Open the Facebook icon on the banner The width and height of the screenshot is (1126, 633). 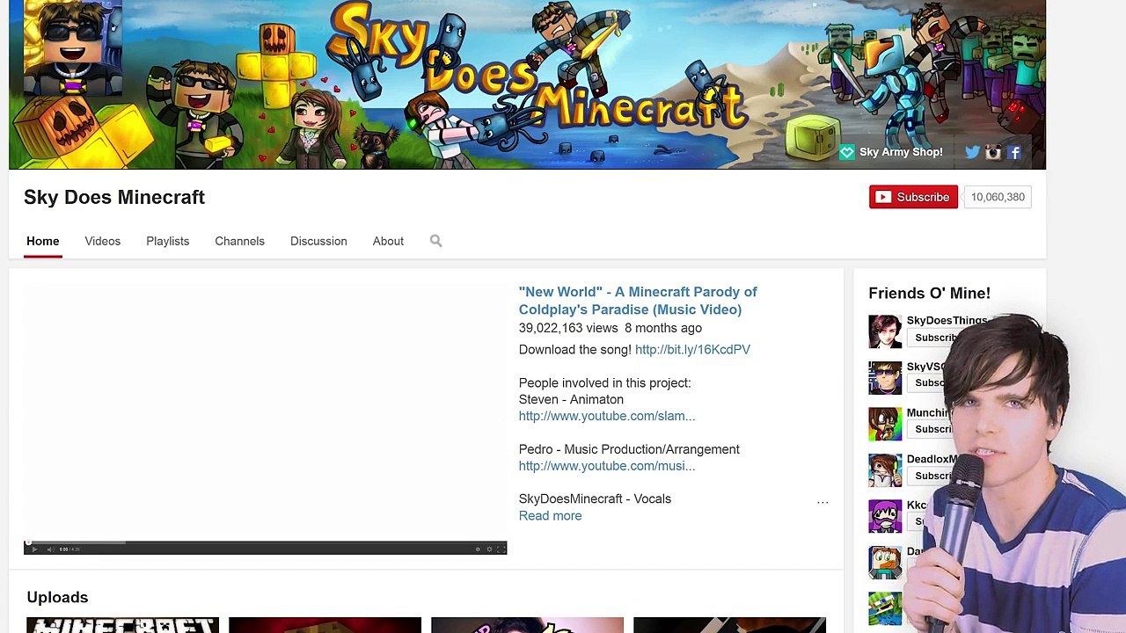tap(1014, 152)
